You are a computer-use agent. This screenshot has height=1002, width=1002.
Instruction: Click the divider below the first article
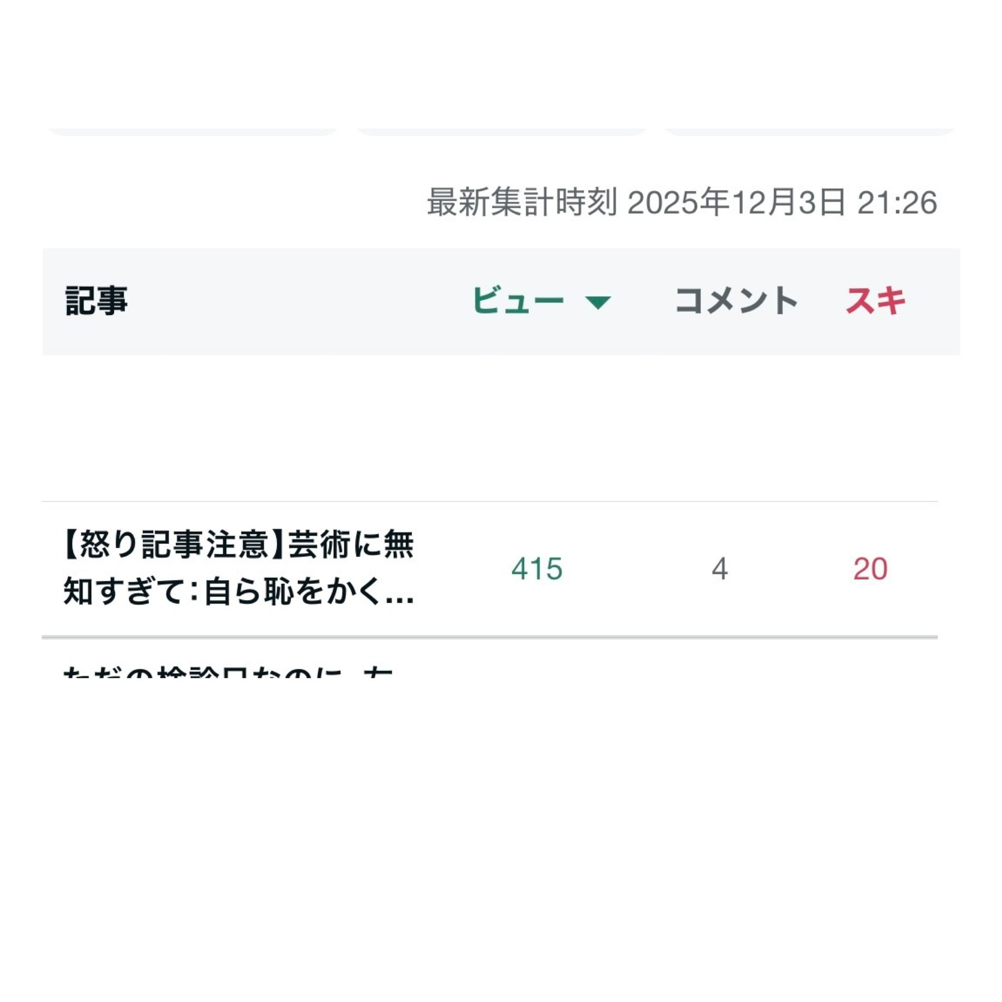coord(489,637)
